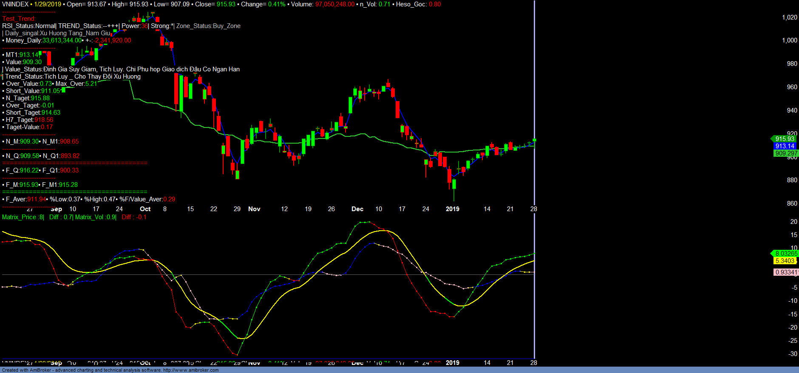Select Oct on the upper pane date axis

click(x=145, y=209)
